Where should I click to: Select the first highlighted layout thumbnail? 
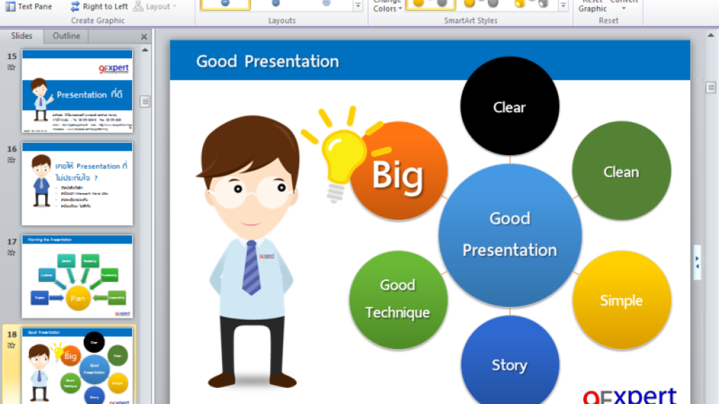pos(225,5)
